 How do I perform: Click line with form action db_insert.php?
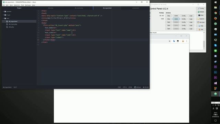(62, 25)
